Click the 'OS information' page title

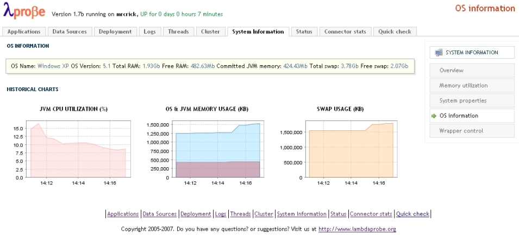[485, 8]
